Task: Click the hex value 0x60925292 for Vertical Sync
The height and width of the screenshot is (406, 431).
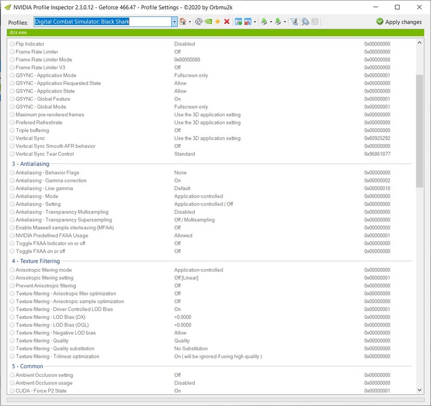Action: click(377, 138)
